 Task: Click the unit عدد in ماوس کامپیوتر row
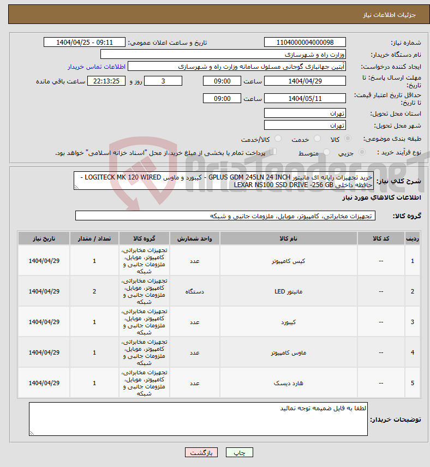click(x=195, y=352)
